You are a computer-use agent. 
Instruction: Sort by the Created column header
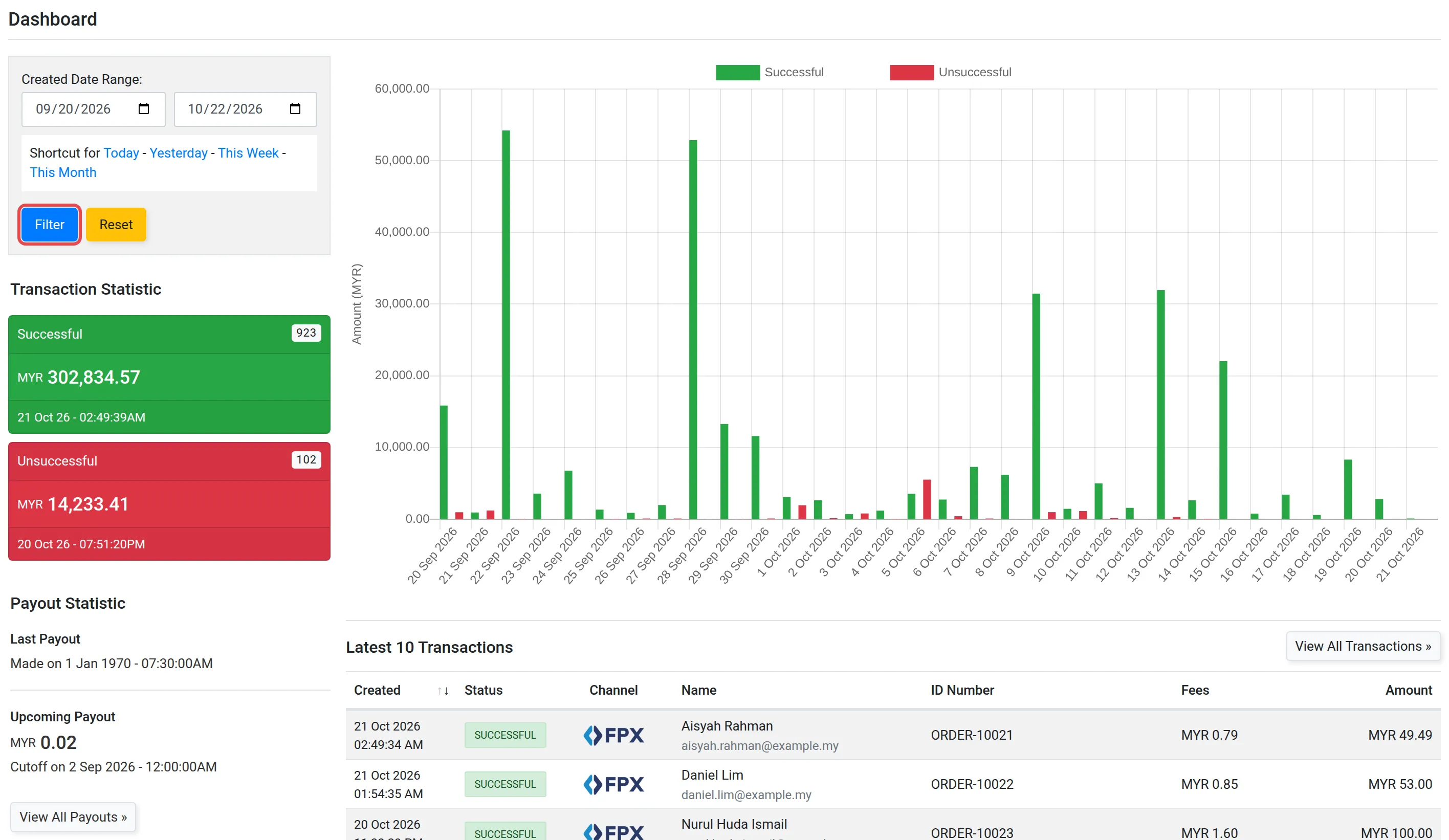[377, 691]
